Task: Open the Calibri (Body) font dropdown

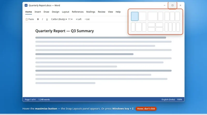Action: [x=59, y=19]
